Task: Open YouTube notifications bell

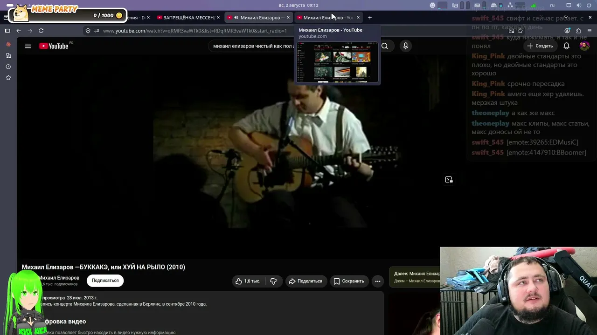Action: 566,46
